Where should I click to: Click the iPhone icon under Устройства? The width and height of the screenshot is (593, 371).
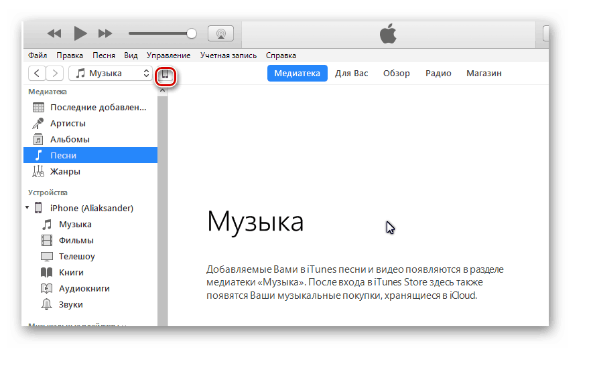38,208
